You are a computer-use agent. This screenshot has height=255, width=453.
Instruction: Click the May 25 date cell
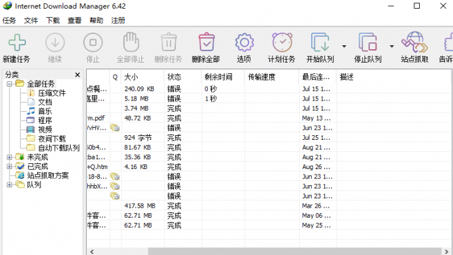click(316, 226)
